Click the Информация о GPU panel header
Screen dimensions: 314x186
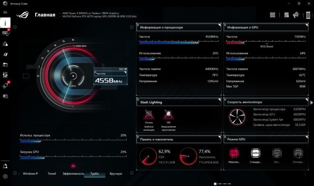pyautogui.click(x=266, y=27)
